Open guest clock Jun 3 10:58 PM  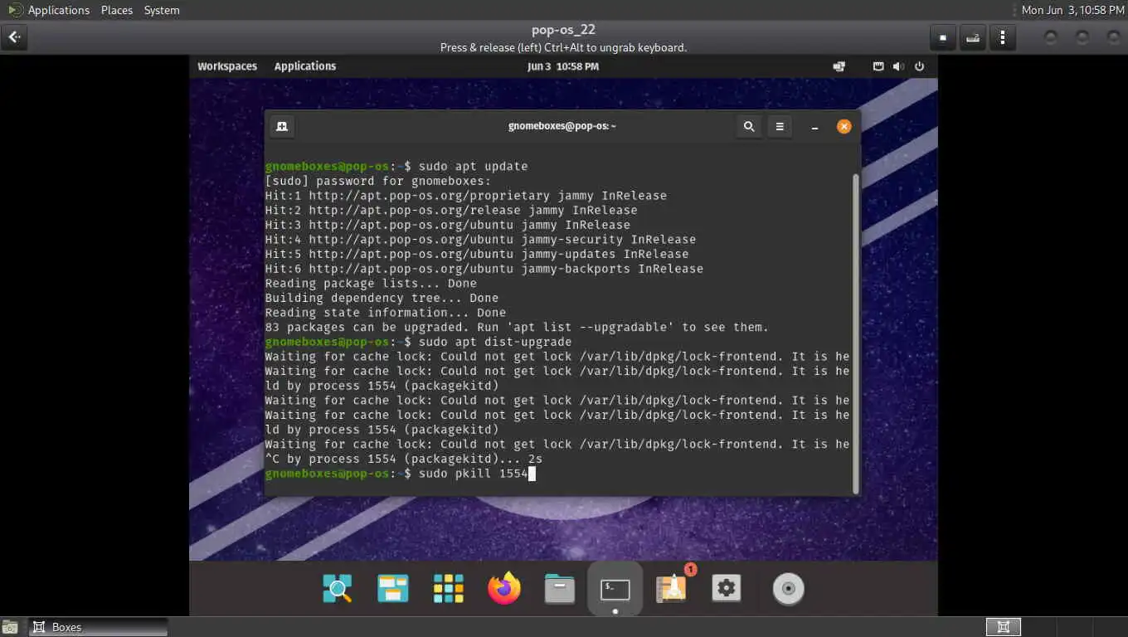563,66
